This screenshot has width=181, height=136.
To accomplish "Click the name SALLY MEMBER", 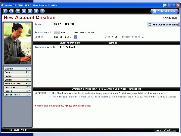I will click(64, 24).
